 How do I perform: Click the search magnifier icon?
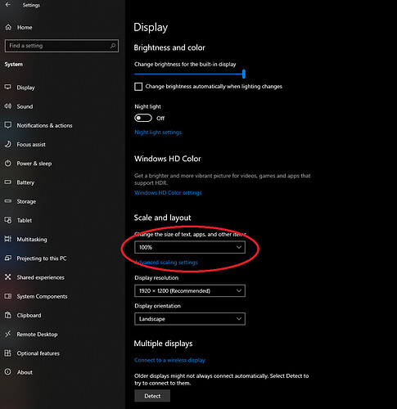click(113, 46)
